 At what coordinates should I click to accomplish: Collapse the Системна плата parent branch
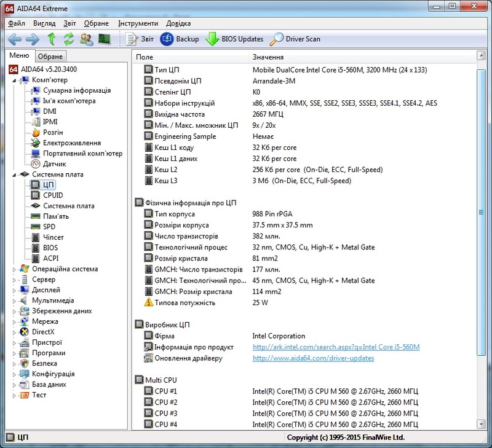coord(14,175)
